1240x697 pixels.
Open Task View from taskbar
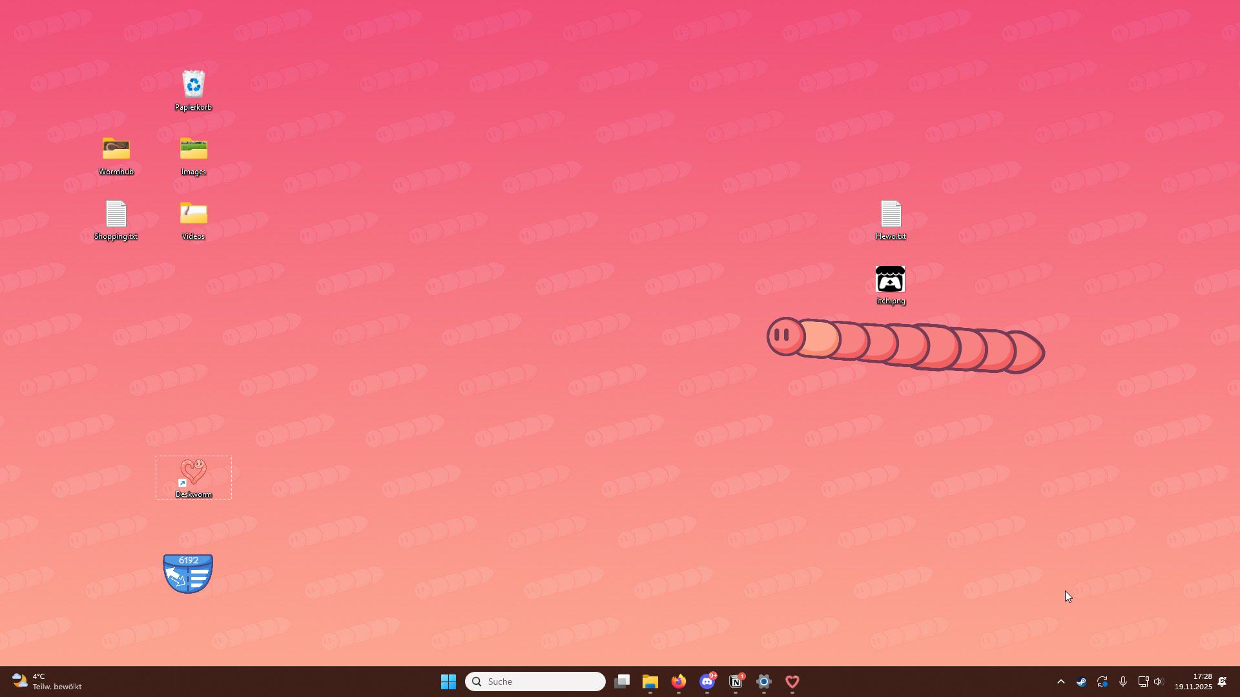pyautogui.click(x=622, y=682)
